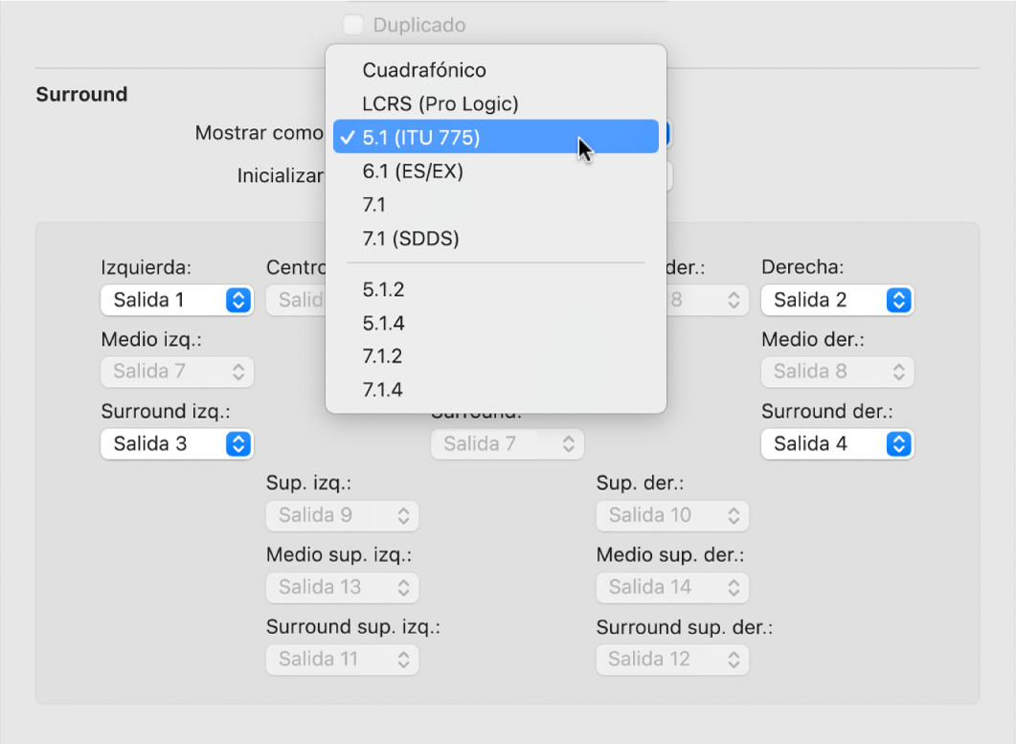
Task: Select 5.1.4 from the dropdown list
Action: click(383, 324)
